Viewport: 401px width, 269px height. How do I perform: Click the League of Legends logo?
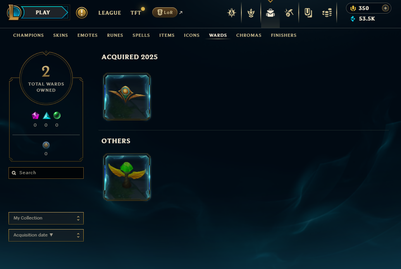(13, 12)
